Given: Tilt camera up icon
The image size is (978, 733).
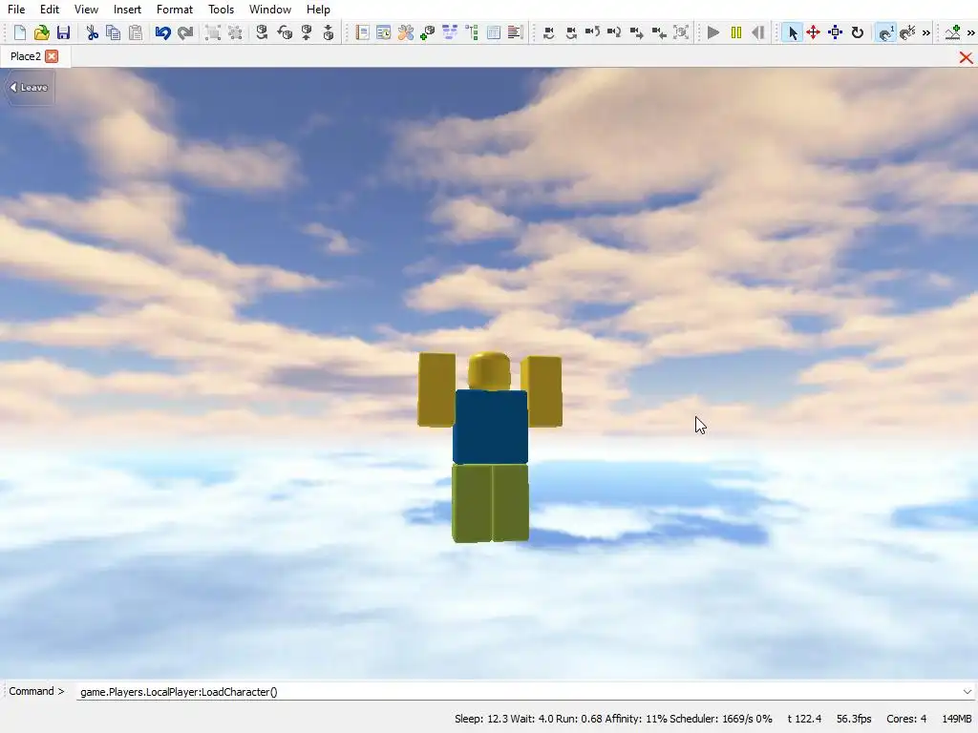Looking at the screenshot, I should (x=549, y=33).
